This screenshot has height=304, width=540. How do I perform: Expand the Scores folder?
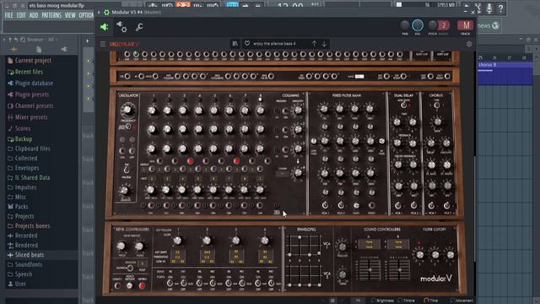19,128
